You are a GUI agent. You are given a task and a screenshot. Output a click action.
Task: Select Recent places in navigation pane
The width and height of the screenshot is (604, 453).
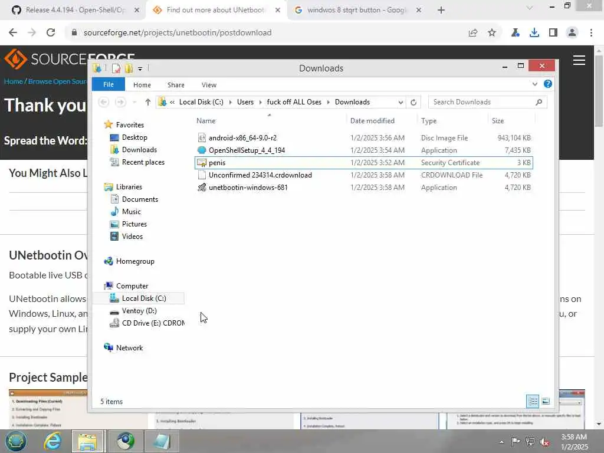(143, 162)
